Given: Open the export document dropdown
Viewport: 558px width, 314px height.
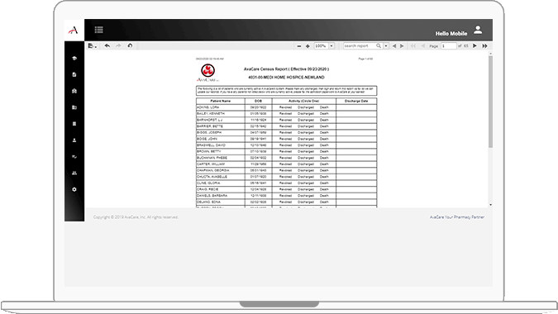Looking at the screenshot, I should point(92,46).
